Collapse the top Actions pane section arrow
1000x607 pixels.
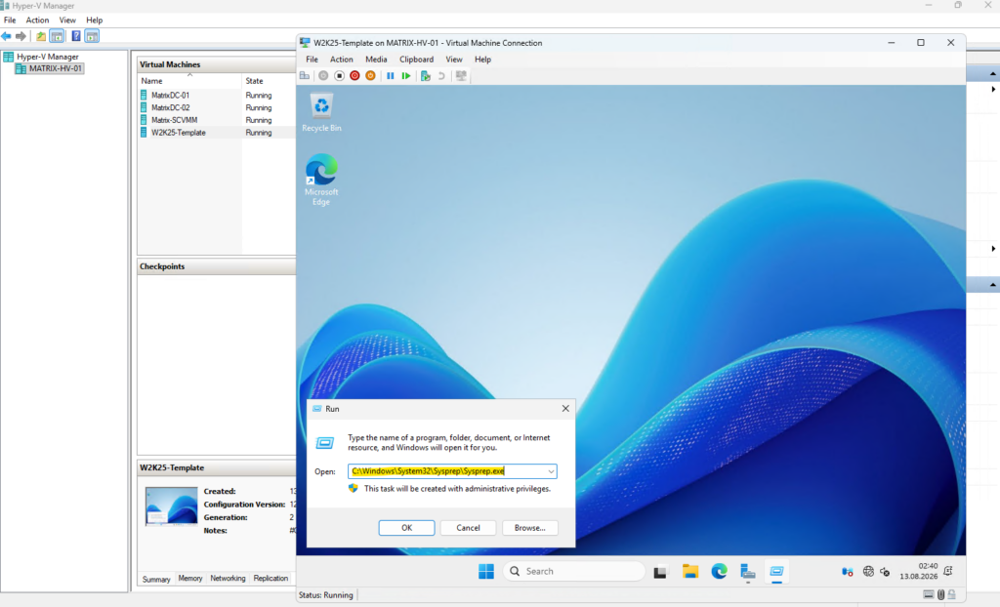tap(992, 74)
